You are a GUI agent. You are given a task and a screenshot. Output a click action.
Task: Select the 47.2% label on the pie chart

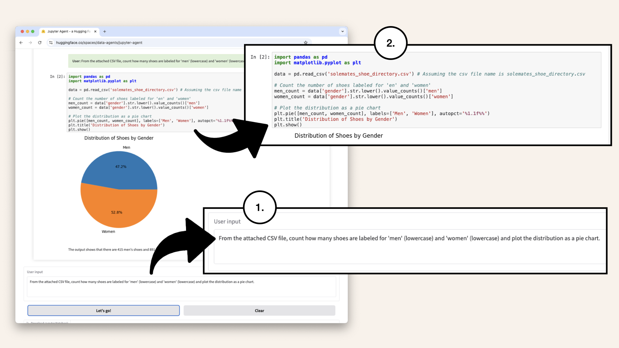121,167
